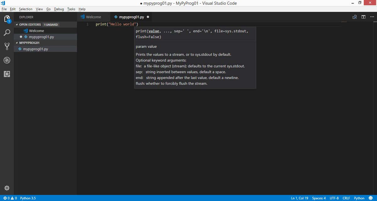
Task: Open the More Actions ellipsis menu
Action: point(372,17)
